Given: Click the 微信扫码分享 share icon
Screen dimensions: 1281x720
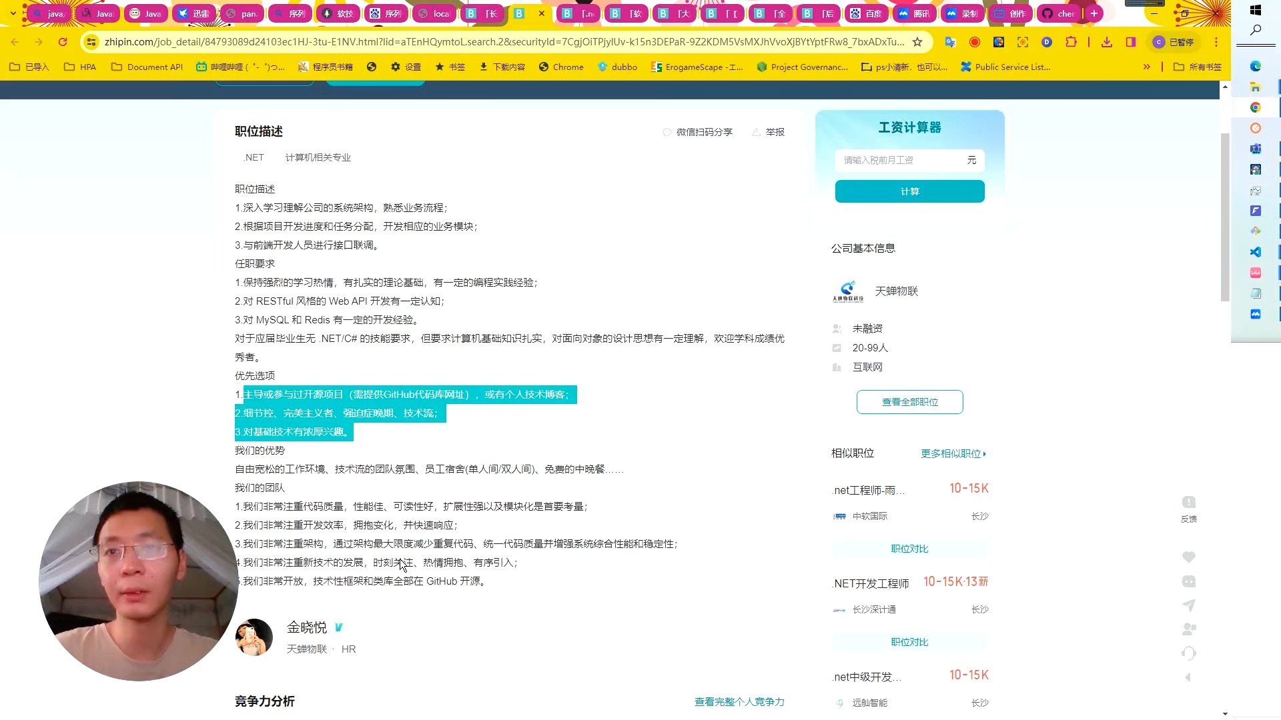Looking at the screenshot, I should 666,131.
